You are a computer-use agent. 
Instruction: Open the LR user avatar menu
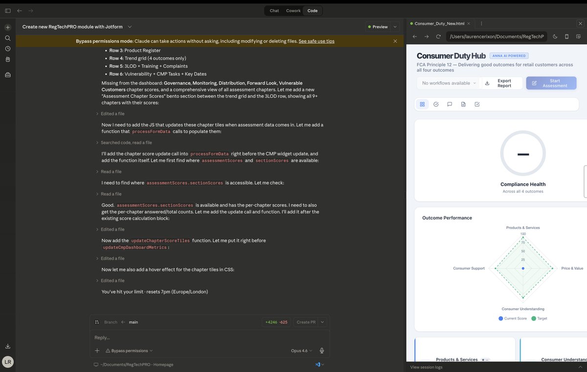click(8, 362)
